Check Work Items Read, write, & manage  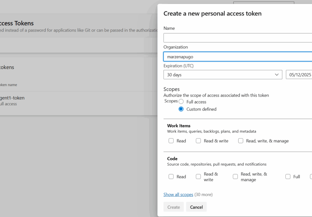[241, 141]
